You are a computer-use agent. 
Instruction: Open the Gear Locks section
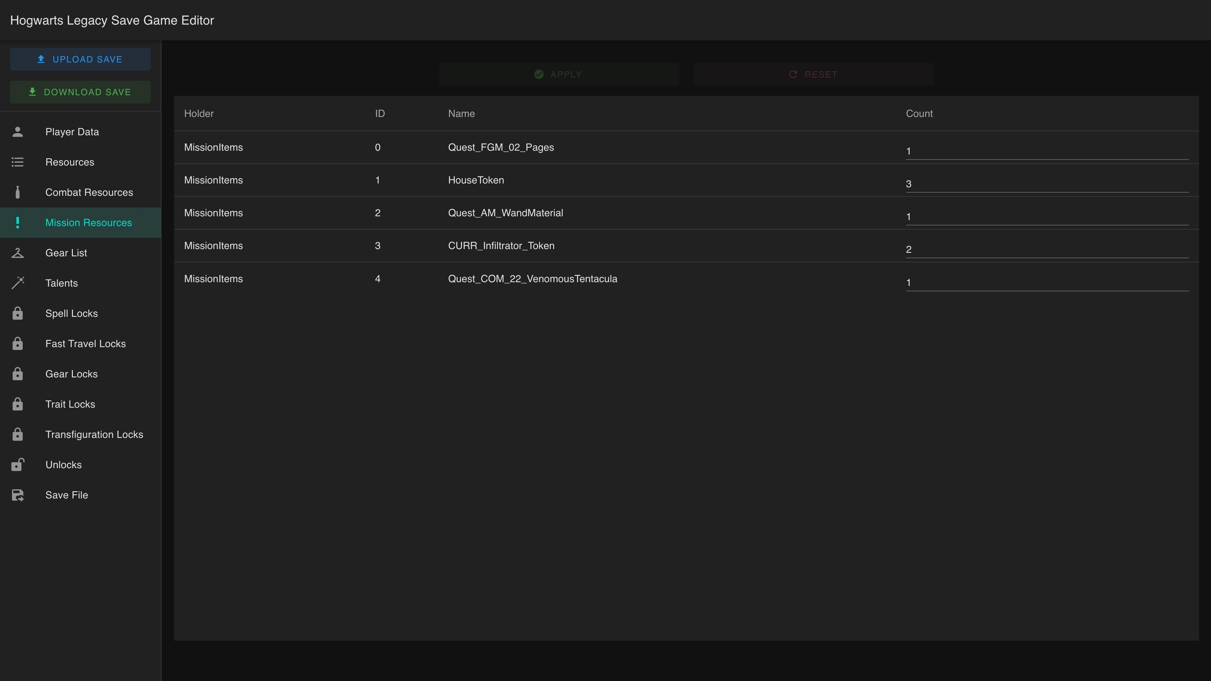pos(80,374)
